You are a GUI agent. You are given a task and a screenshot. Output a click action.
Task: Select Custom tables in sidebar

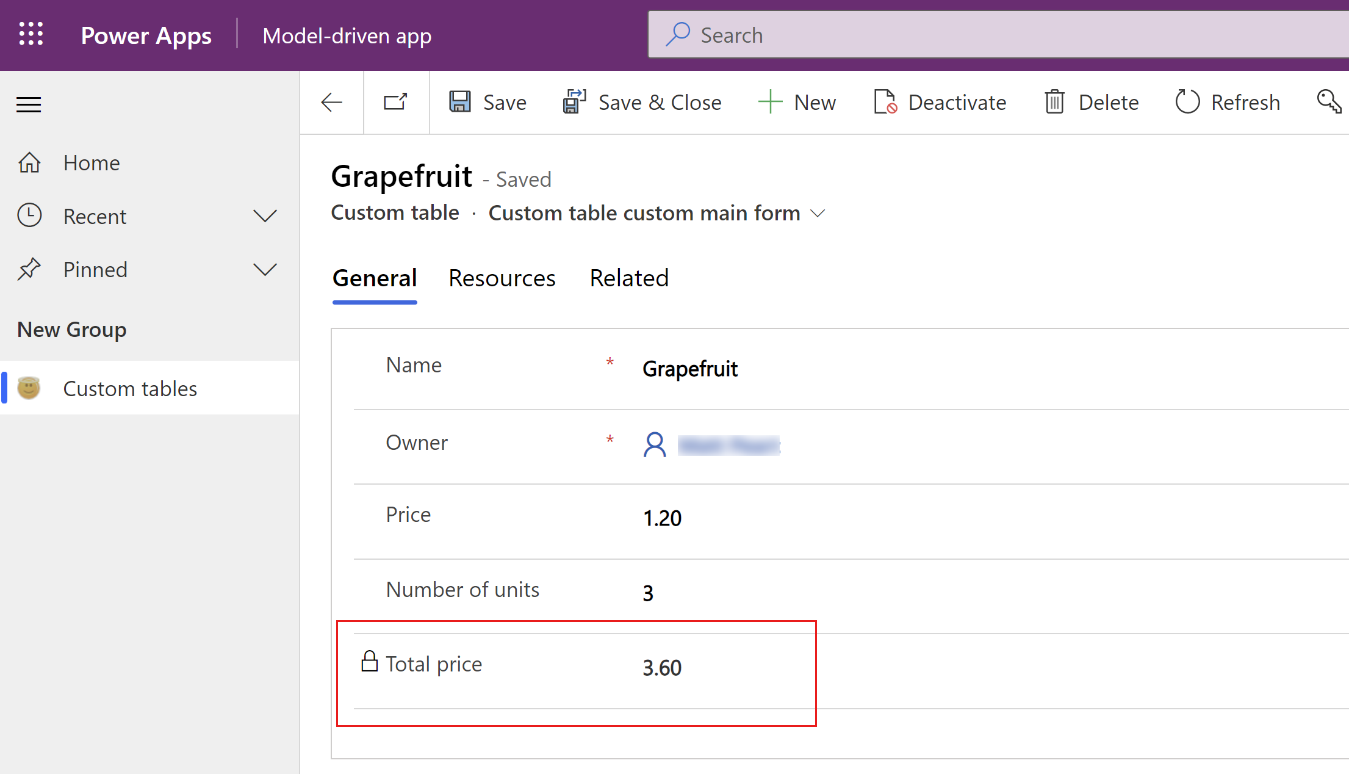(x=130, y=388)
